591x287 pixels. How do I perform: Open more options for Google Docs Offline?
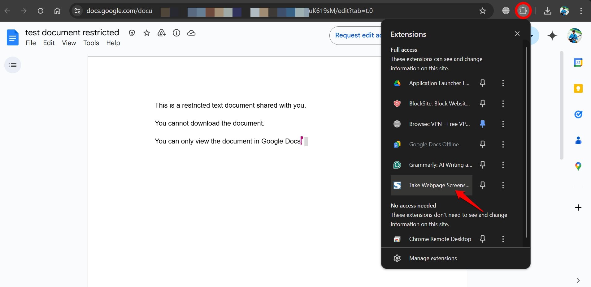coord(503,144)
